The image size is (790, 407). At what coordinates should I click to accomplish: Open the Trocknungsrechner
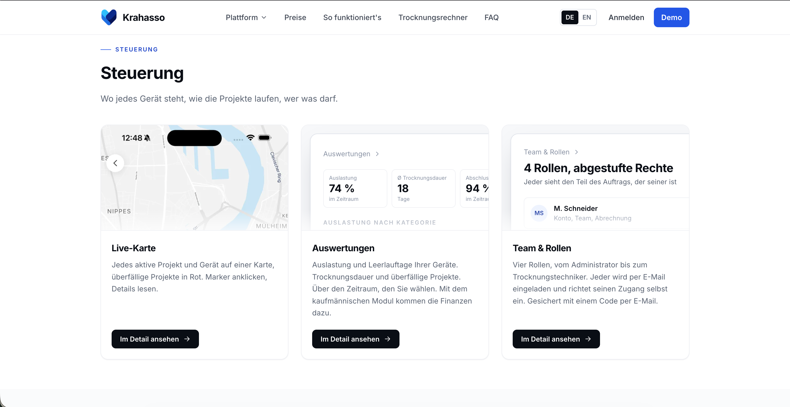tap(433, 17)
